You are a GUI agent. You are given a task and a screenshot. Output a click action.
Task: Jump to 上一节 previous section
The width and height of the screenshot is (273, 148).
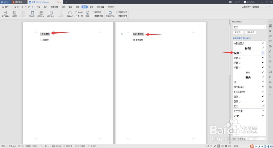[x=79, y=12]
